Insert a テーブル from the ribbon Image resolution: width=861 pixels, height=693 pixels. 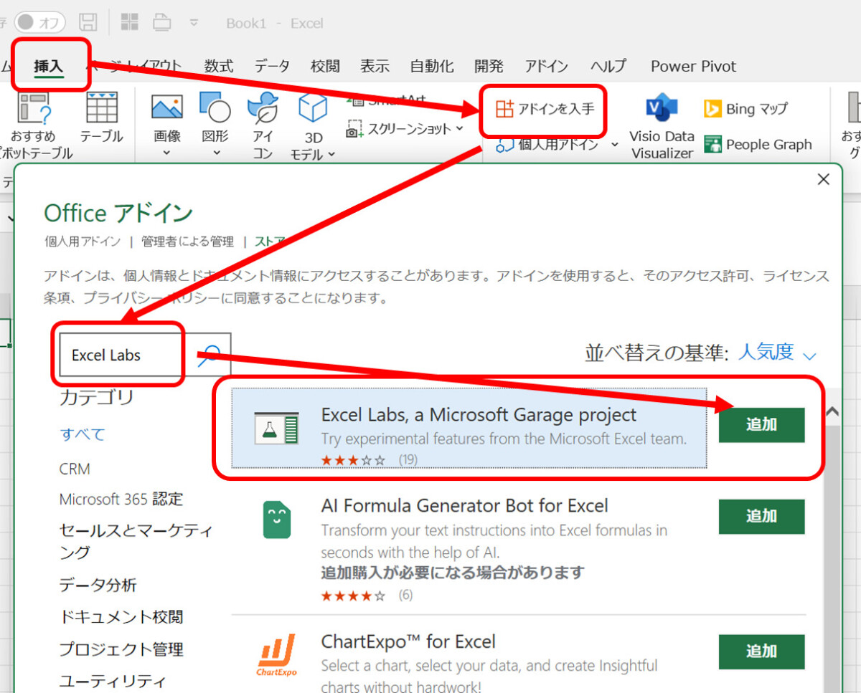pyautogui.click(x=101, y=118)
